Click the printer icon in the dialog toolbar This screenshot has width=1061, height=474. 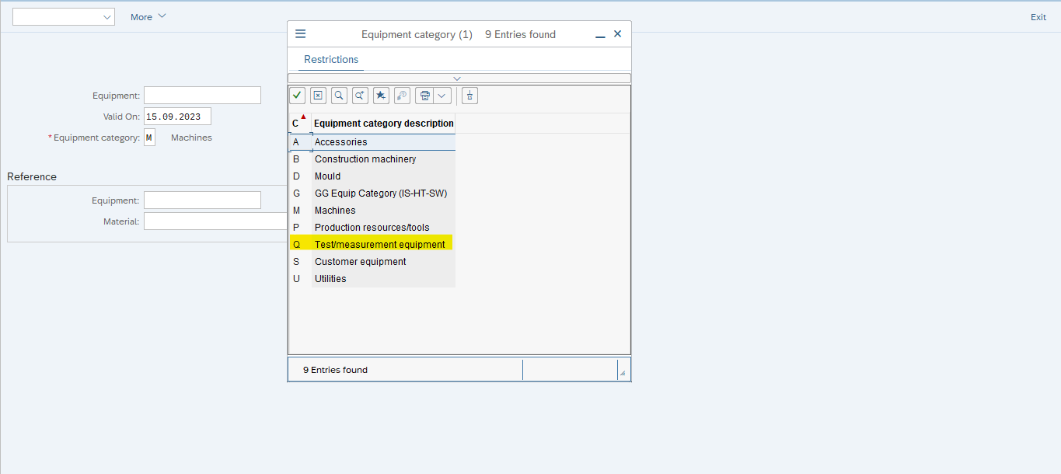tap(424, 96)
